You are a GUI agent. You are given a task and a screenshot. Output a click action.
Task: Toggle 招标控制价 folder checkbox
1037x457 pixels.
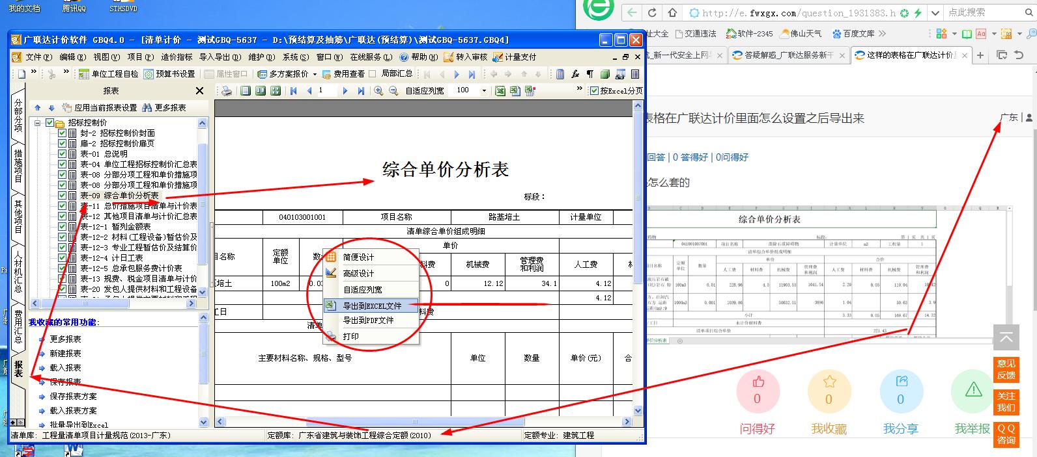tap(50, 122)
